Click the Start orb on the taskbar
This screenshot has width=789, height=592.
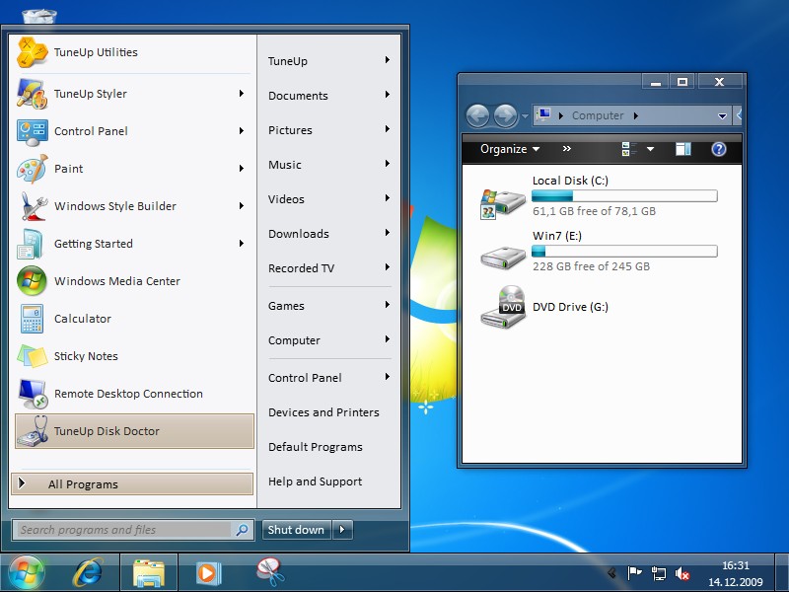point(27,573)
